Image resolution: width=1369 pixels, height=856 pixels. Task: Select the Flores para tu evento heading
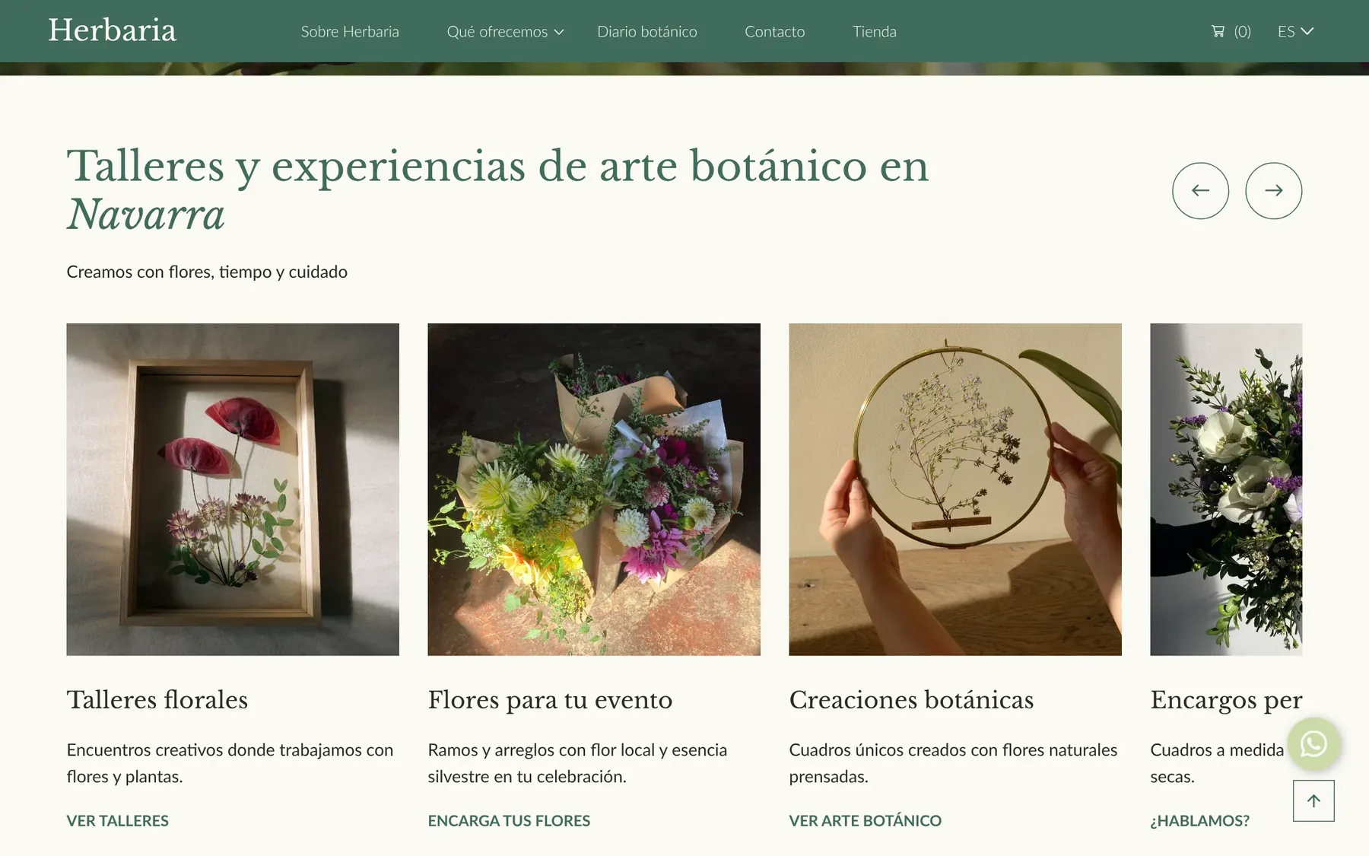pyautogui.click(x=550, y=700)
